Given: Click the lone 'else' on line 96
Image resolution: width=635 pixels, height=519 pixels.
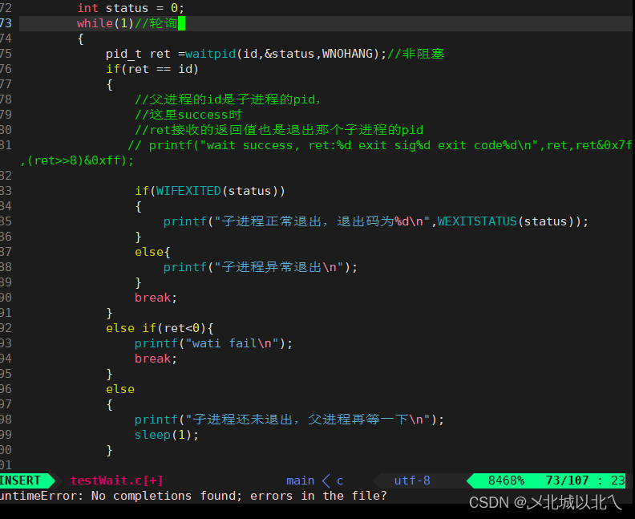Looking at the screenshot, I should click(x=120, y=389).
